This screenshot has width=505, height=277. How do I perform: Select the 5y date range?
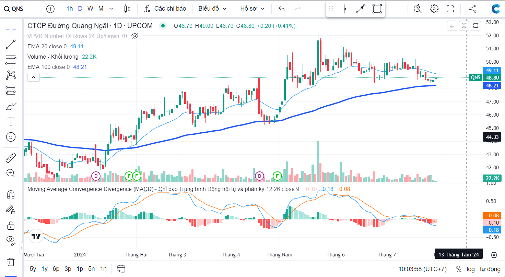point(33,269)
